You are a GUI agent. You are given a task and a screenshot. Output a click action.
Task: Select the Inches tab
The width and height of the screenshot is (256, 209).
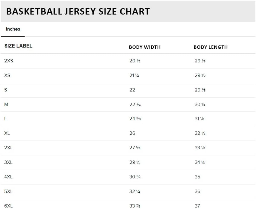click(x=13, y=29)
